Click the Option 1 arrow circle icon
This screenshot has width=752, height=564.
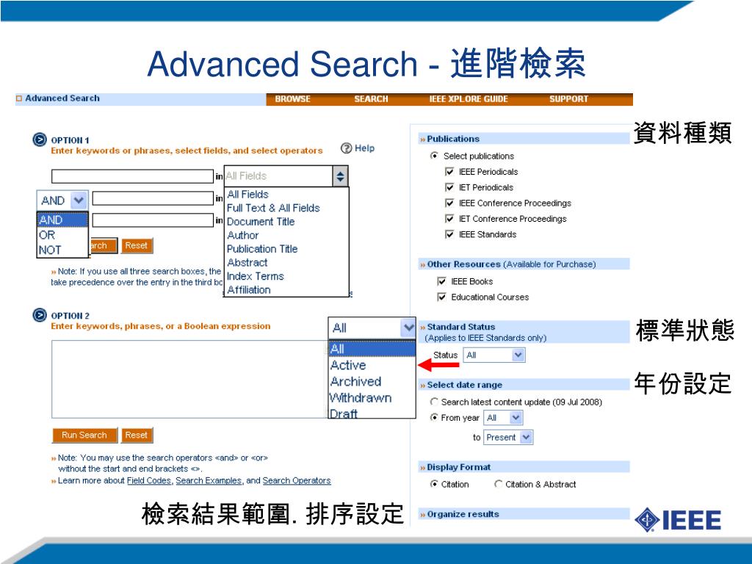(40, 140)
